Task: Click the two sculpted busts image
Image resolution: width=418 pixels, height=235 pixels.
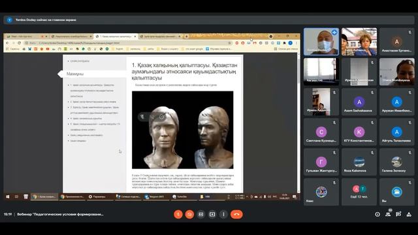Action: click(183, 130)
